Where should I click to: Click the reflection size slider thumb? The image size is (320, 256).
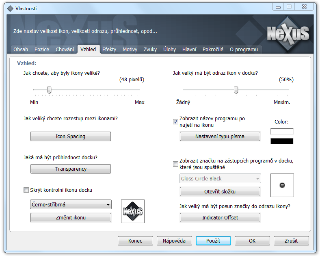click(236, 90)
